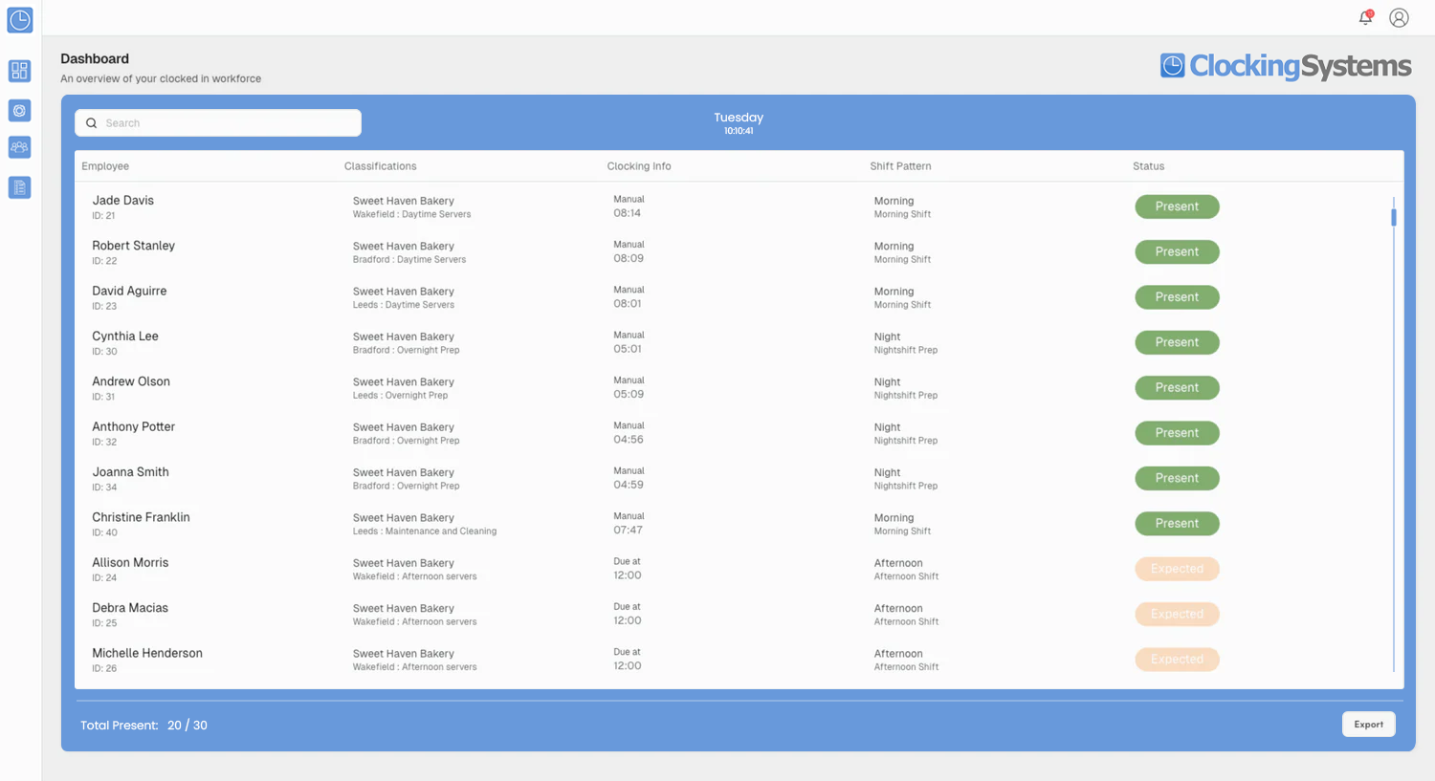Viewport: 1435px width, 781px height.
Task: Open the reports document icon in the sidebar
Action: tap(19, 187)
